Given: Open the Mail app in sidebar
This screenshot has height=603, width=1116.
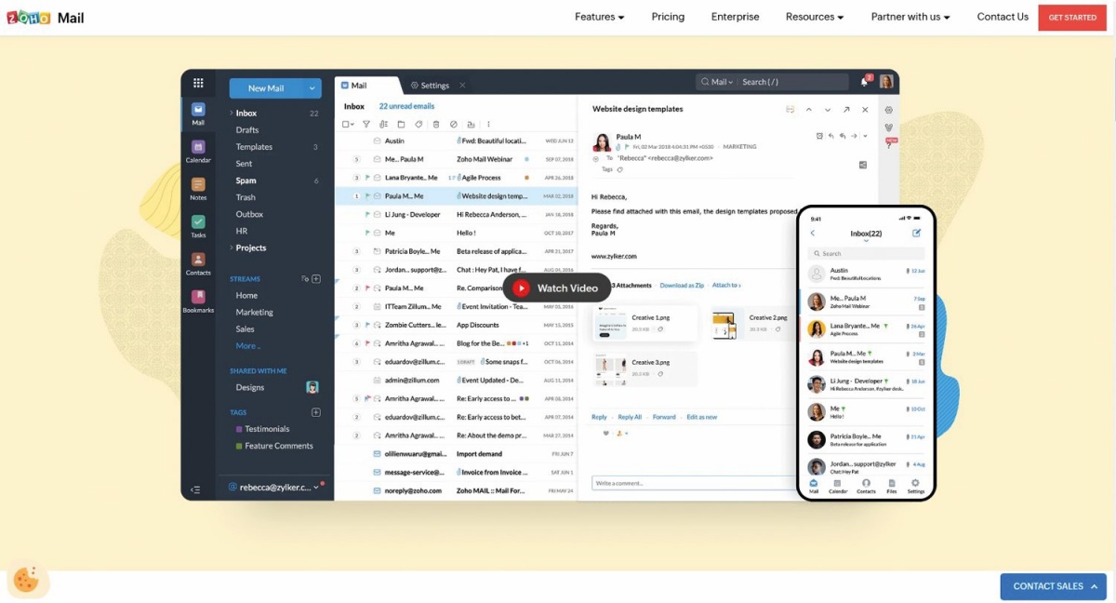Looking at the screenshot, I should (x=198, y=114).
